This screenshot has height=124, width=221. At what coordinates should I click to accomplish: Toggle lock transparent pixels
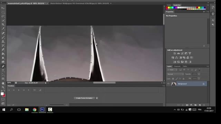(x=173, y=79)
